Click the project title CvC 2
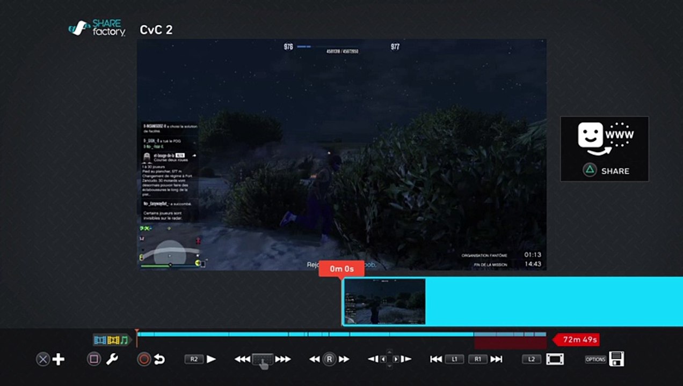The image size is (683, 386). pyautogui.click(x=156, y=29)
